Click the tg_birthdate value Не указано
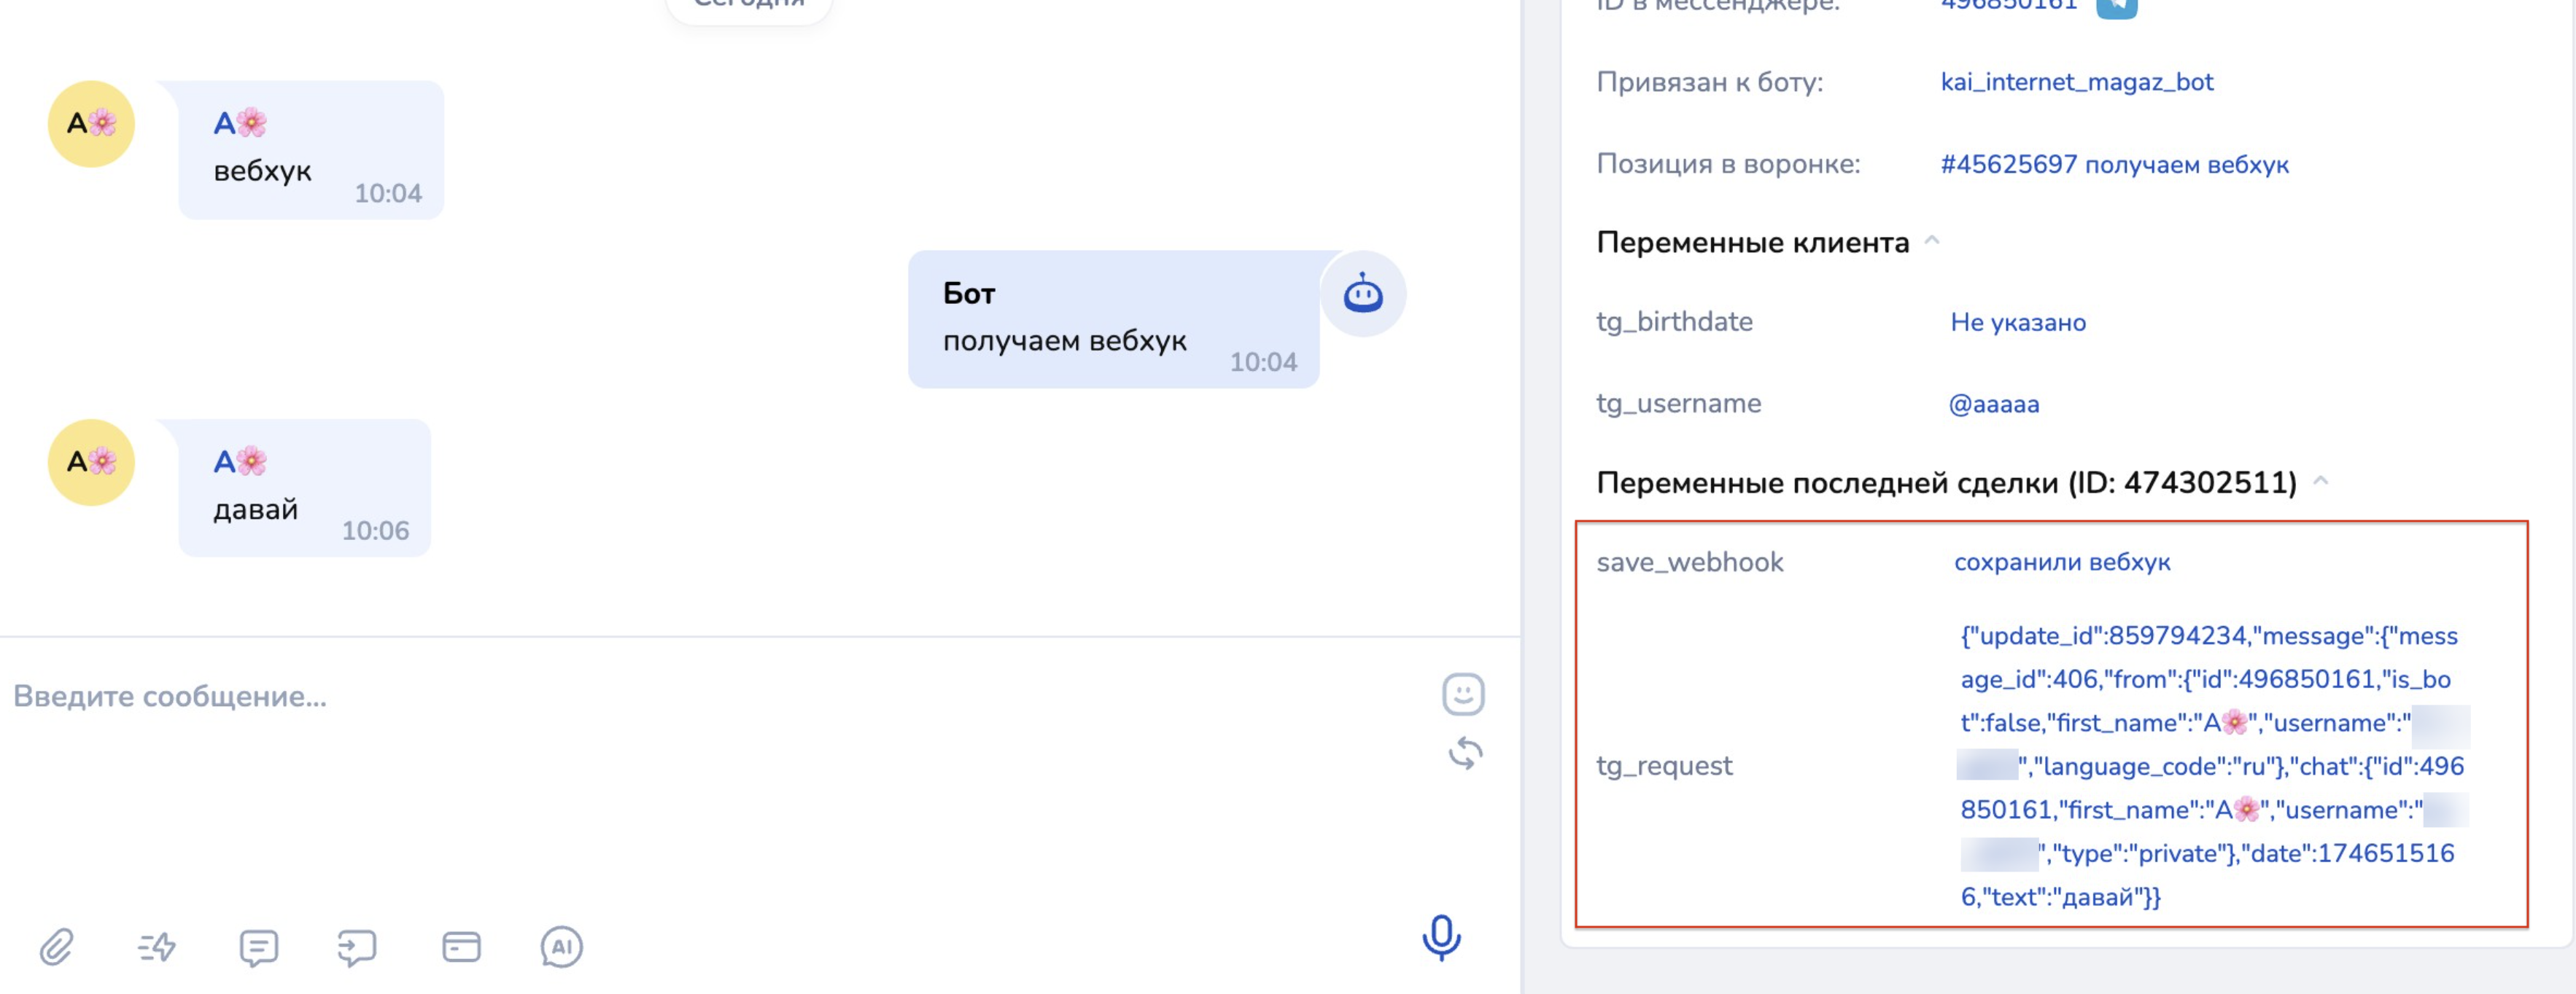Screen dimensions: 2576x994 (x=2017, y=323)
